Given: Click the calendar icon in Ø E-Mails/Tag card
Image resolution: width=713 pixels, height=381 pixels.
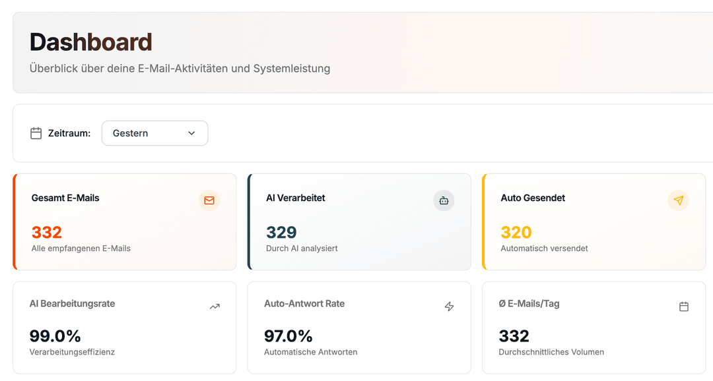Looking at the screenshot, I should tap(684, 307).
